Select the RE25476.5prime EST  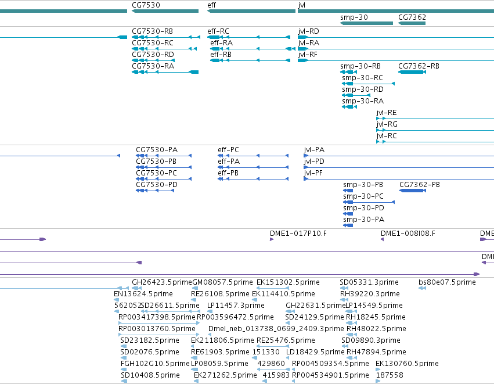[x=273, y=346]
